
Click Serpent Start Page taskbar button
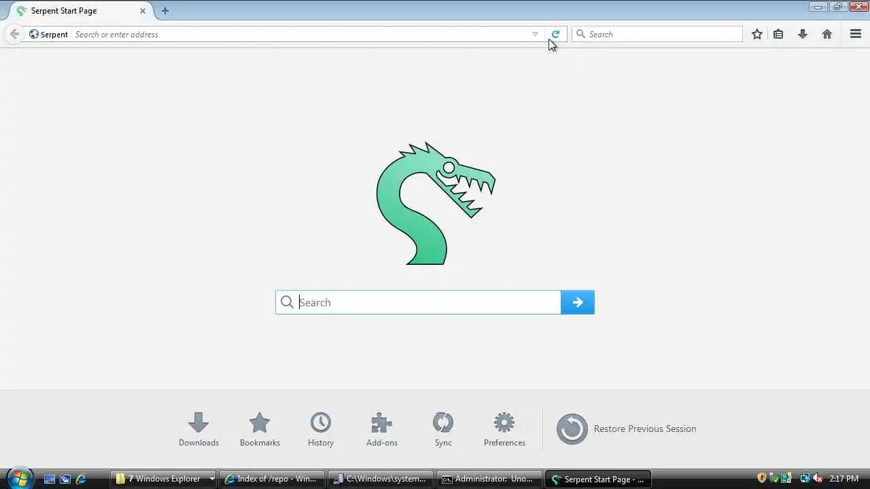click(x=598, y=479)
